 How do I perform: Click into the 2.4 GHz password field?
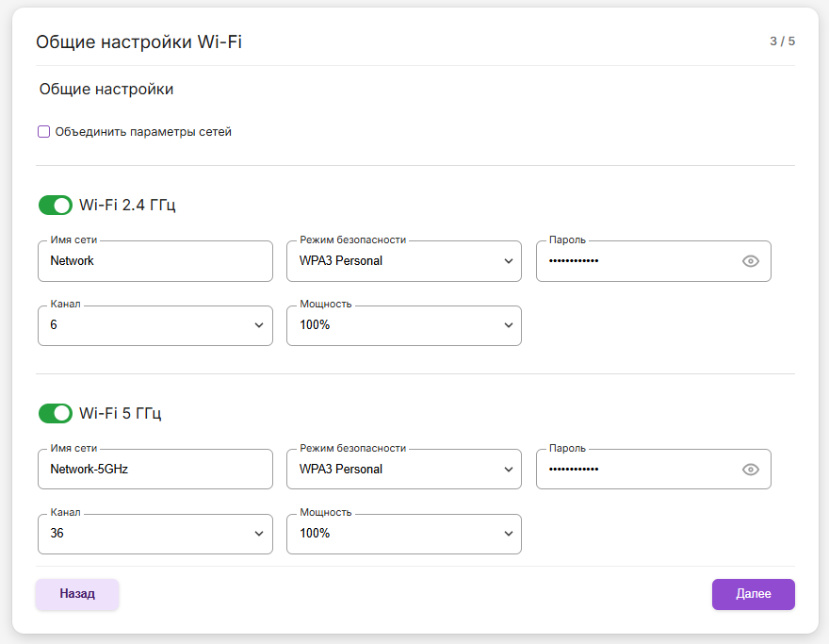[x=637, y=261]
